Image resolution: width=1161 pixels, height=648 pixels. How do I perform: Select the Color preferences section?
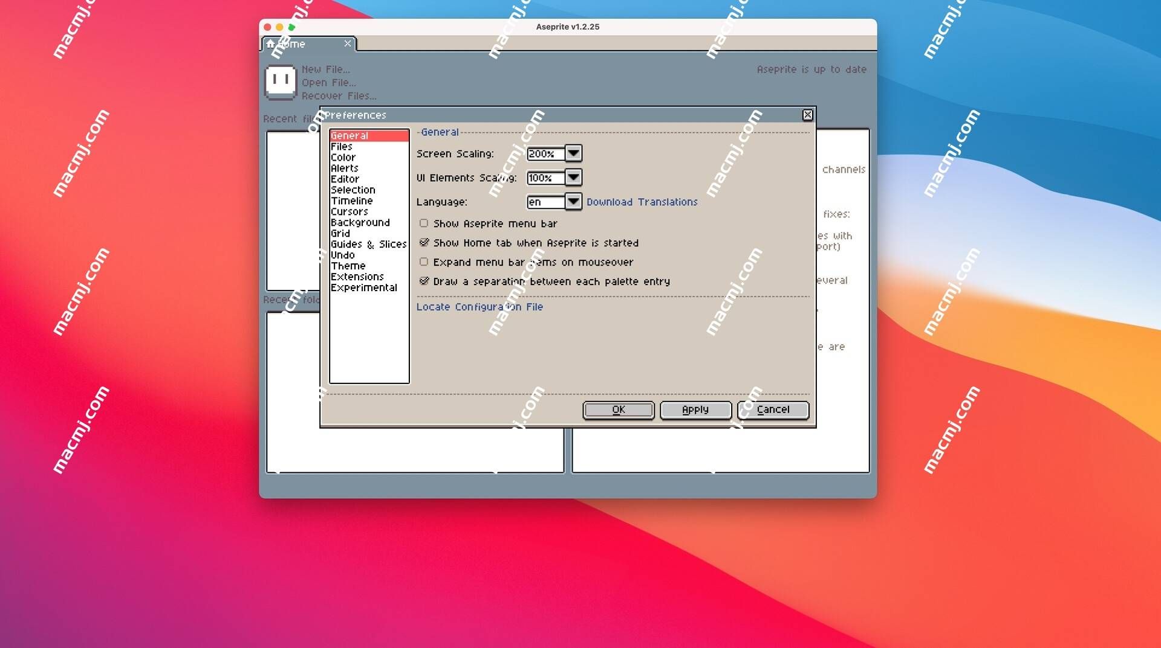[x=369, y=157]
